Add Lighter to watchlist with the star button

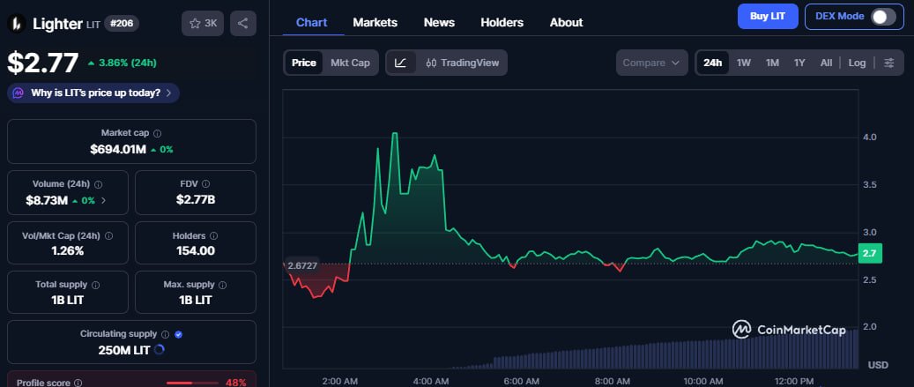[203, 23]
